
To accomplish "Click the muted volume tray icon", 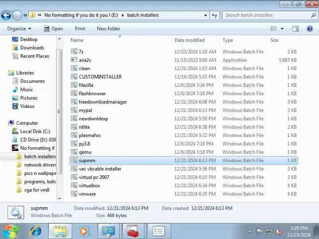I will click(278, 231).
